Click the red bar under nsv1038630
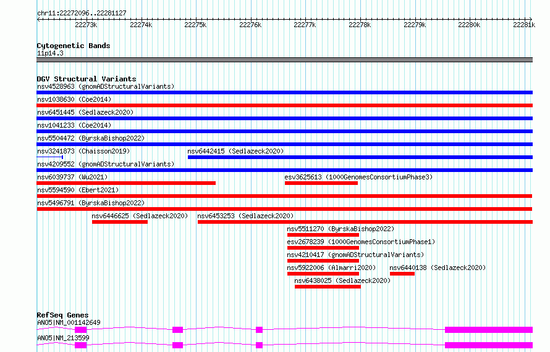550x352 pixels. point(284,105)
